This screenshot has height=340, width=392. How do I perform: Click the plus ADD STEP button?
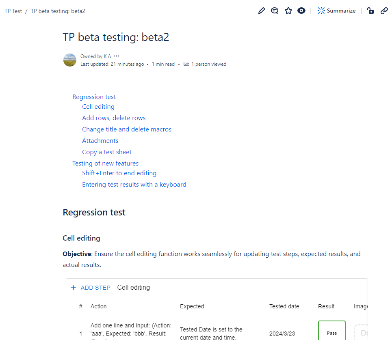pos(91,288)
